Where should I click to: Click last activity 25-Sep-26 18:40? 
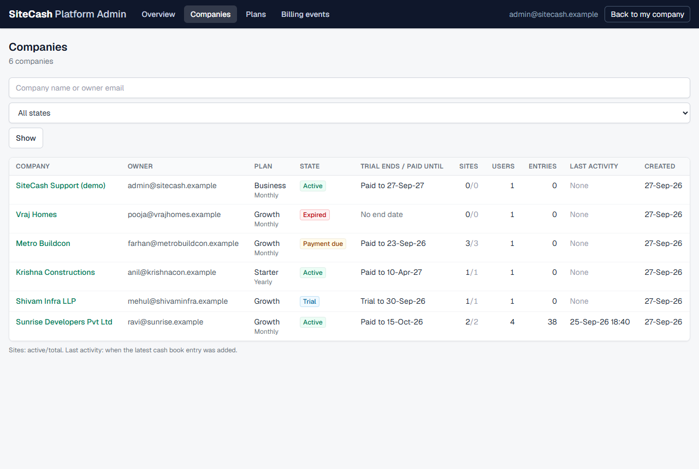(x=600, y=322)
